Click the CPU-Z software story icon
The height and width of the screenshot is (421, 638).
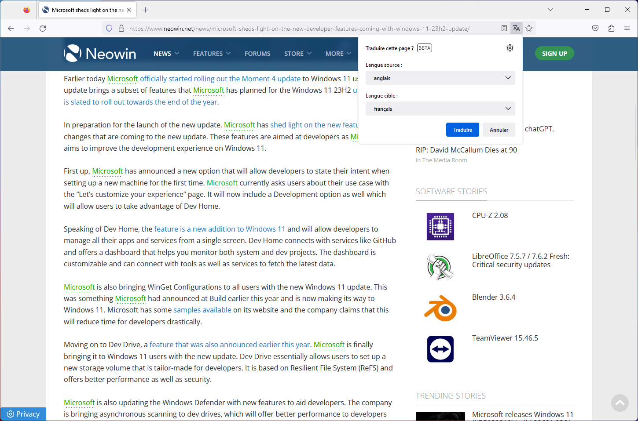coord(440,226)
